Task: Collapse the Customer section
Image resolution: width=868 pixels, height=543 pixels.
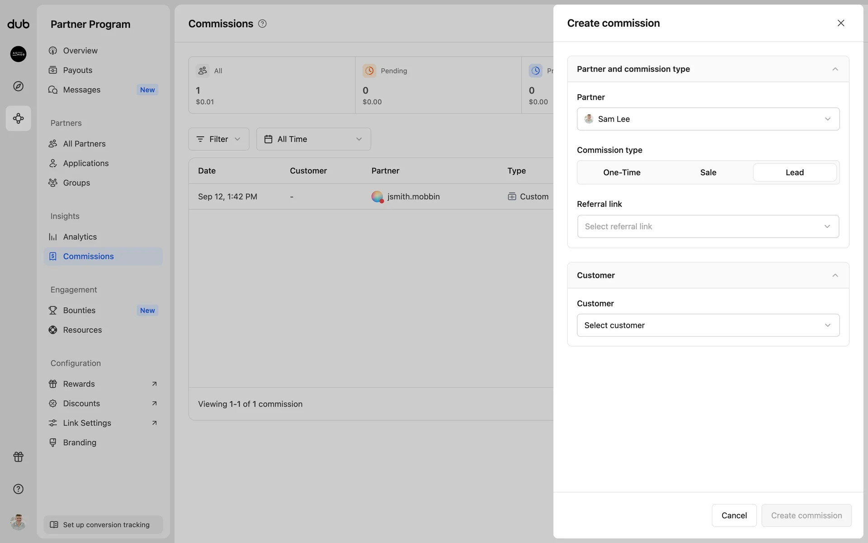Action: click(835, 276)
